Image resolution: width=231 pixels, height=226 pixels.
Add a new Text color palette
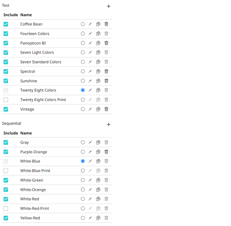[x=108, y=6]
